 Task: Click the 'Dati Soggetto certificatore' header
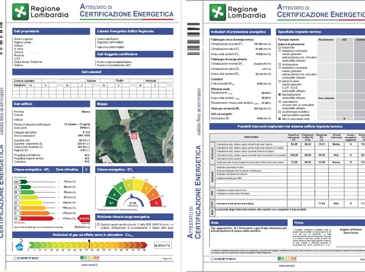pyautogui.click(x=134, y=54)
